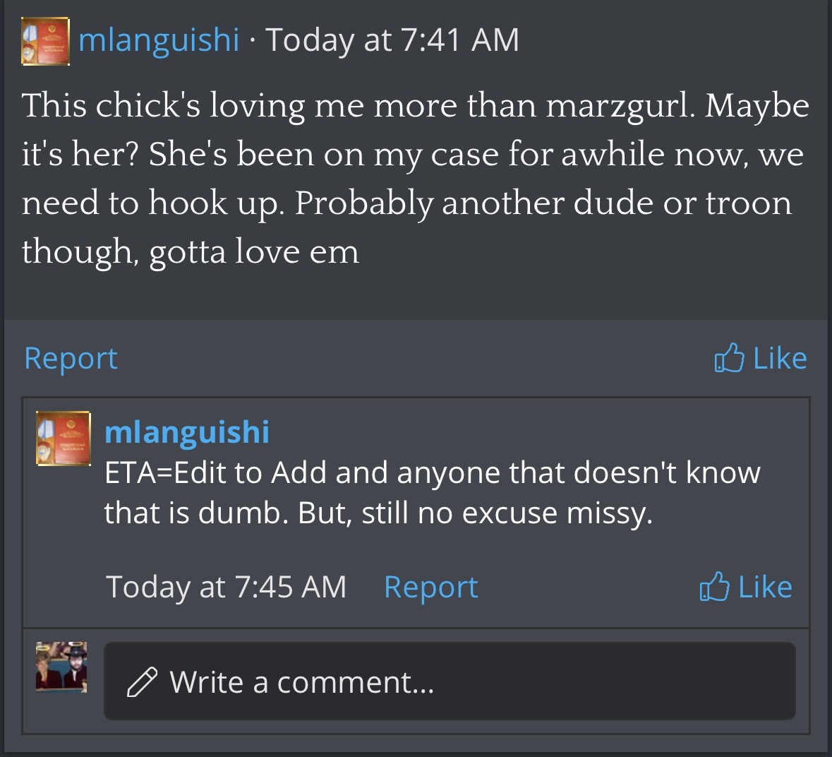Image resolution: width=832 pixels, height=757 pixels.
Task: Click the Like text on the comment reply
Action: point(765,587)
